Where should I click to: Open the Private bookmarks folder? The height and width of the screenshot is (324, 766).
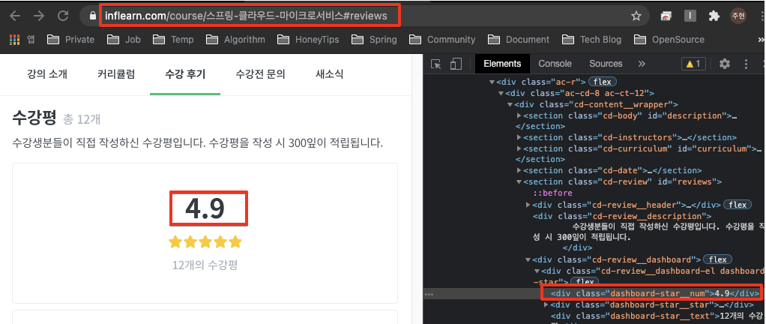(x=71, y=40)
